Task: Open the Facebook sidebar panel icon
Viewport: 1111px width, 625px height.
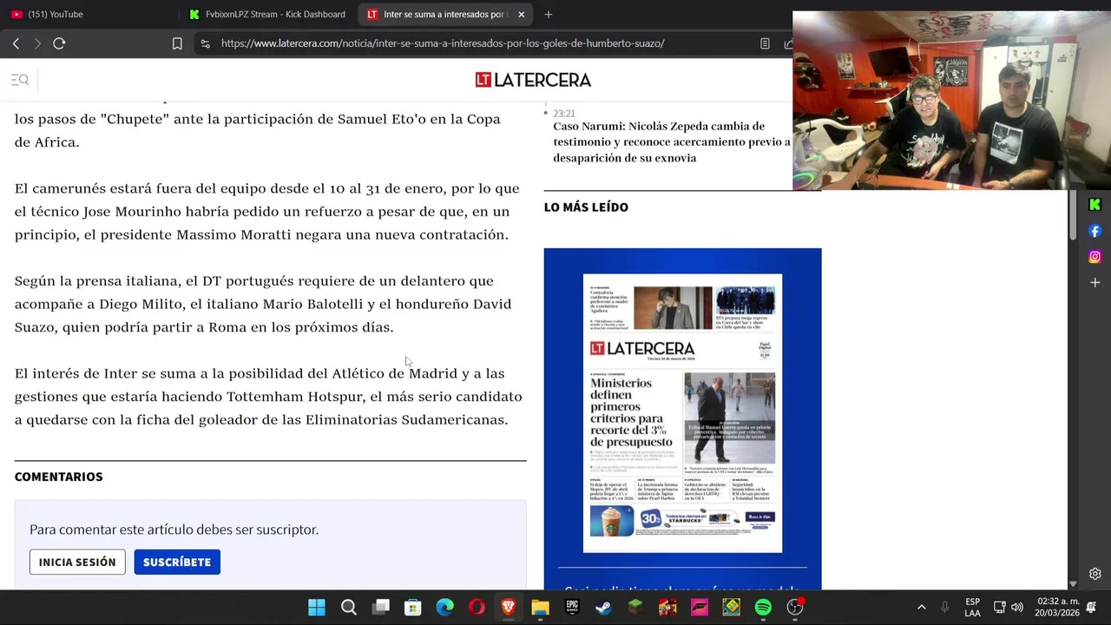Action: [1095, 231]
